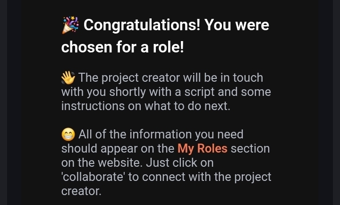Click the party popper emoji
This screenshot has width=340, height=205.
[x=70, y=25]
